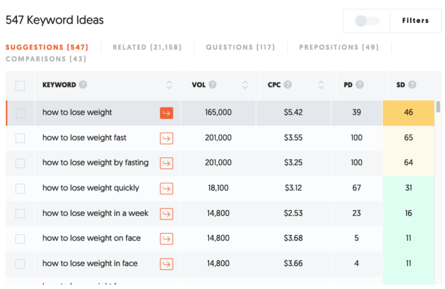Click the table's vertical scrollbar thumb
445x289 pixels.
(x=438, y=107)
